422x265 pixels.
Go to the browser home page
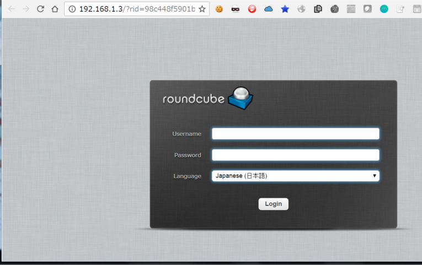[x=55, y=9]
